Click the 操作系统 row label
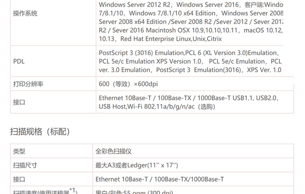Image resolution: width=305 pixels, height=194 pixels. coord(25,13)
